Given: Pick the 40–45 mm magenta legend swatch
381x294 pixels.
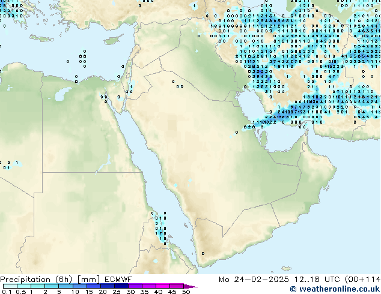Looking at the screenshot, I should [x=163, y=286].
